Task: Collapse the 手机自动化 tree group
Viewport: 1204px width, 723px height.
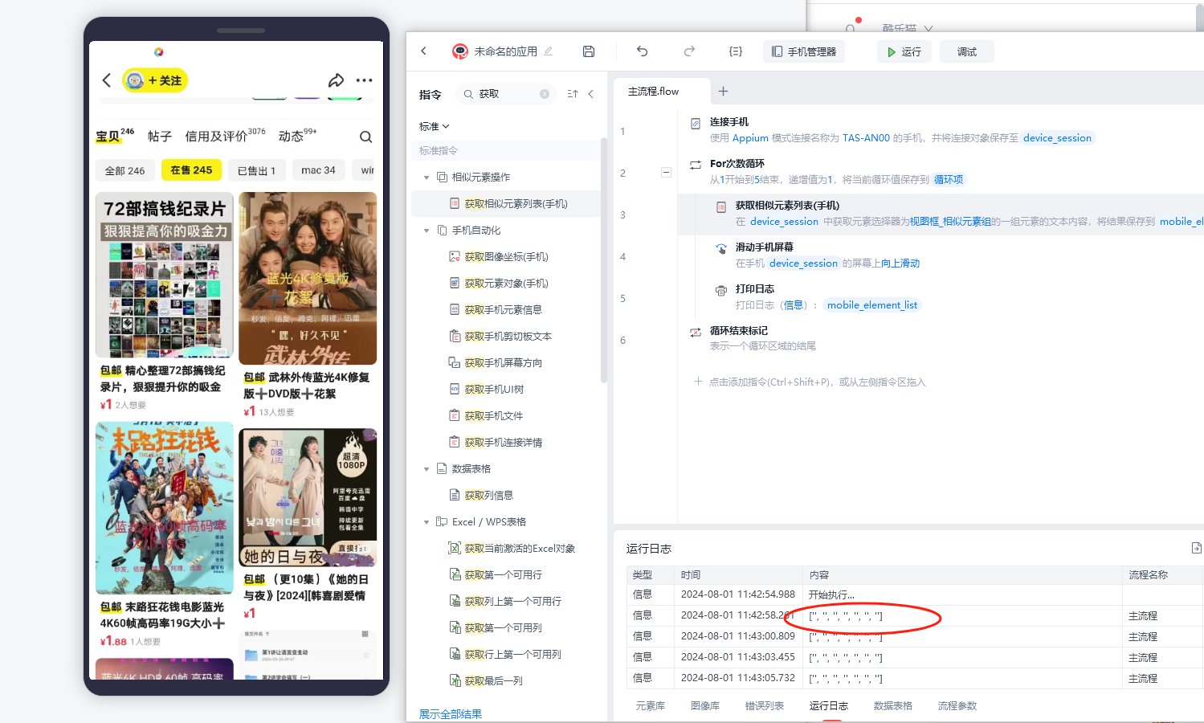Action: coord(427,231)
